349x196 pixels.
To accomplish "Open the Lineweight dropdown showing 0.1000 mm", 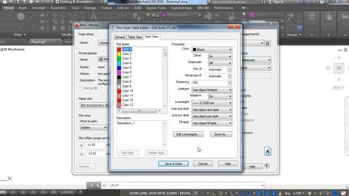I will [212, 103].
